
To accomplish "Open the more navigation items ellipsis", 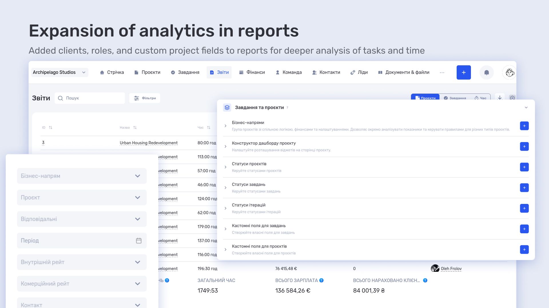I will click(x=442, y=73).
